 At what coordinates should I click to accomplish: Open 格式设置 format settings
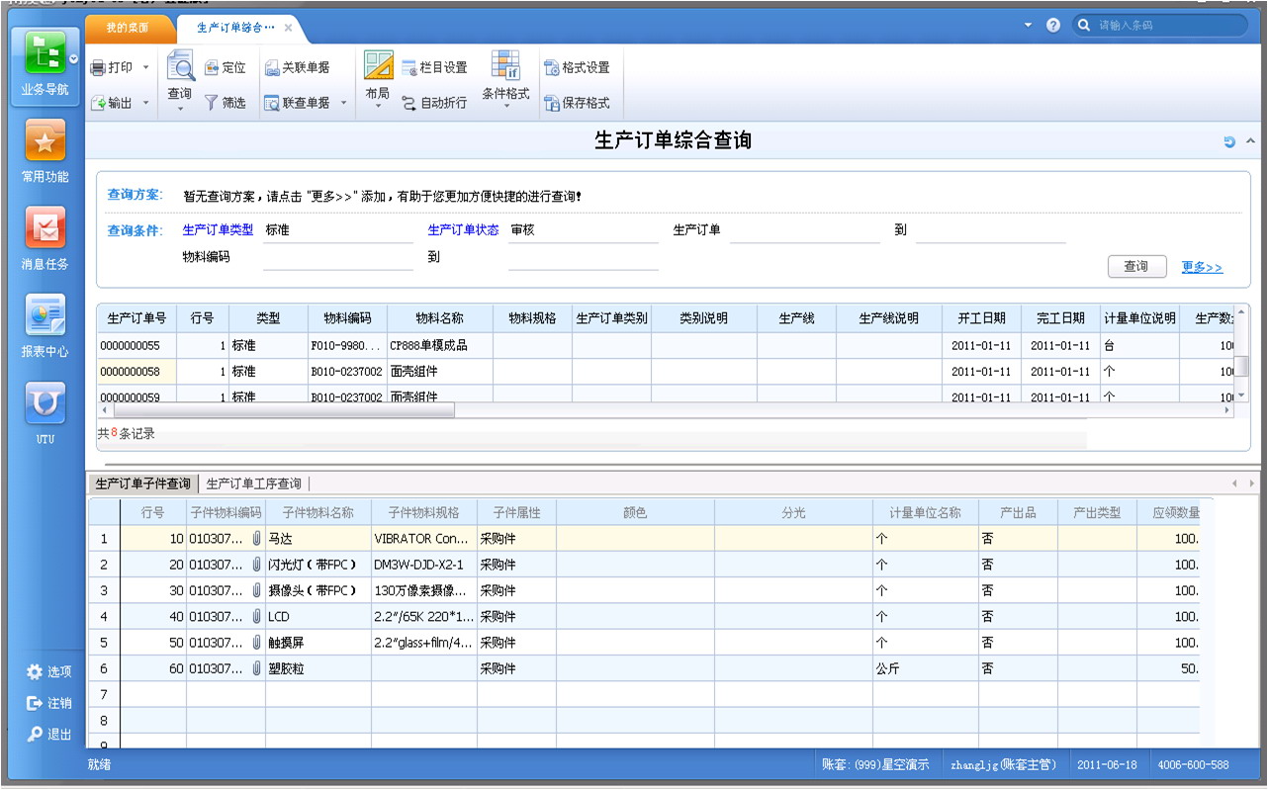pos(578,68)
